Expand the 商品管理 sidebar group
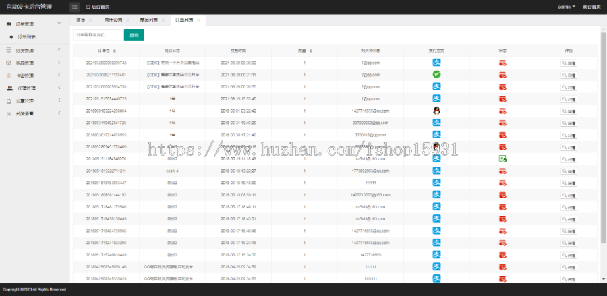The height and width of the screenshot is (296, 607). 59,63
